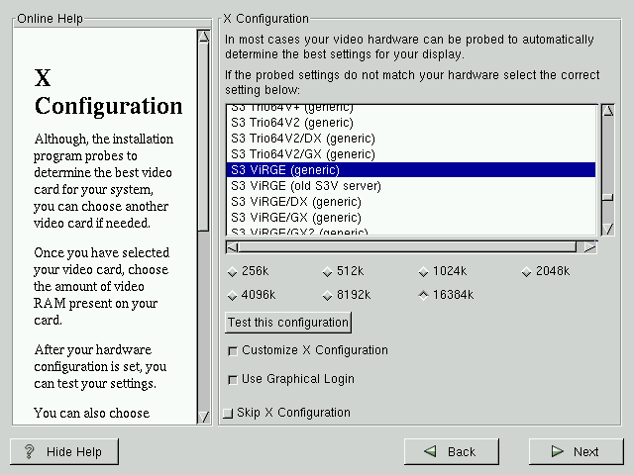Viewport: 634px width, 475px height.
Task: Click video card list scroll up arrow
Action: pos(607,111)
